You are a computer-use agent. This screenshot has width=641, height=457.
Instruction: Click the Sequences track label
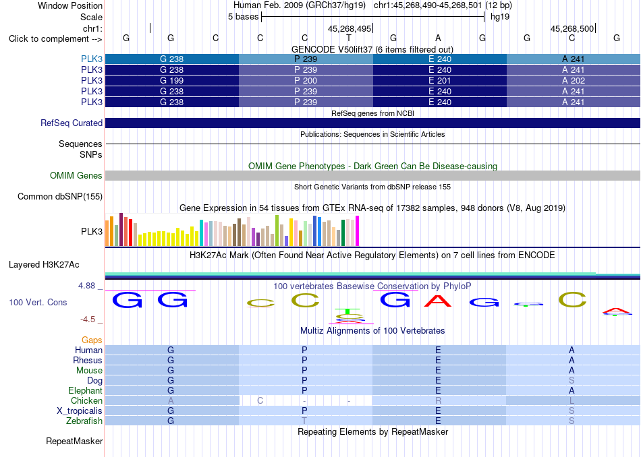coord(80,144)
